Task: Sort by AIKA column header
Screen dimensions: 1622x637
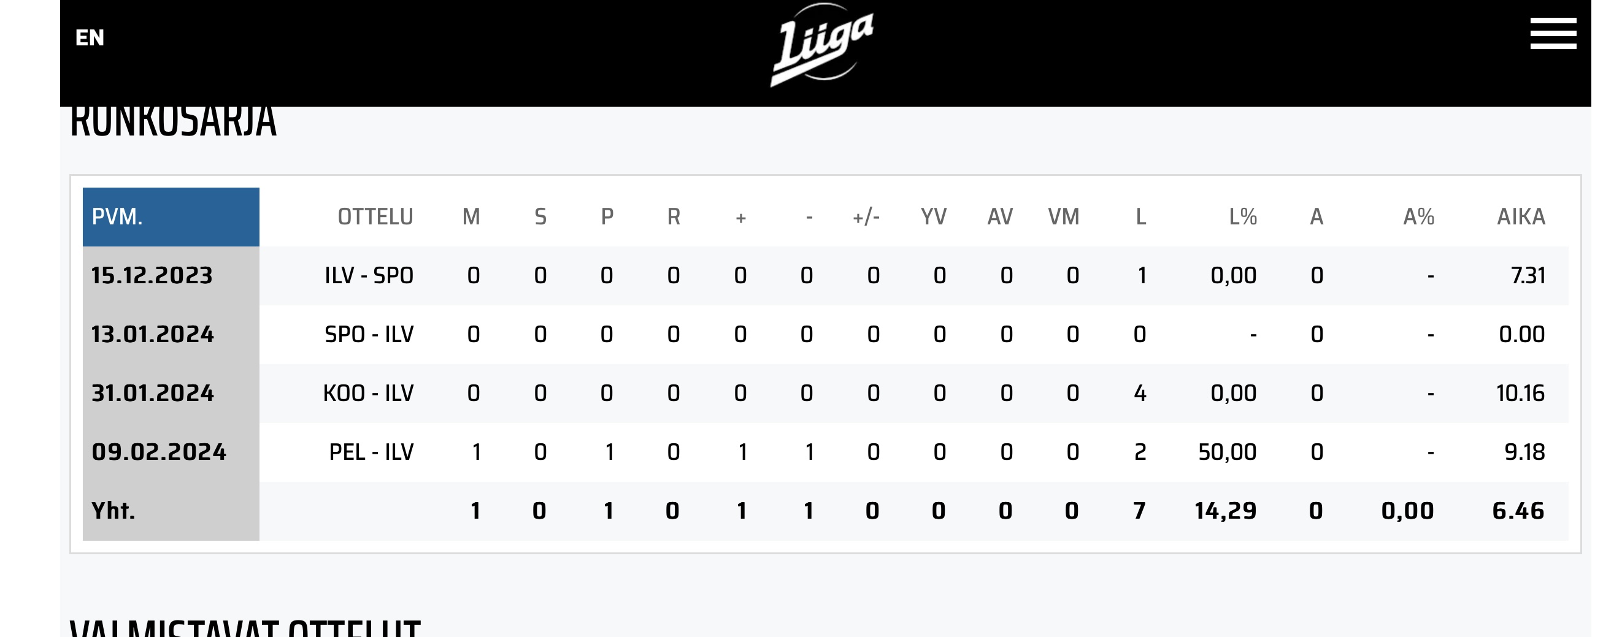Action: (1521, 216)
